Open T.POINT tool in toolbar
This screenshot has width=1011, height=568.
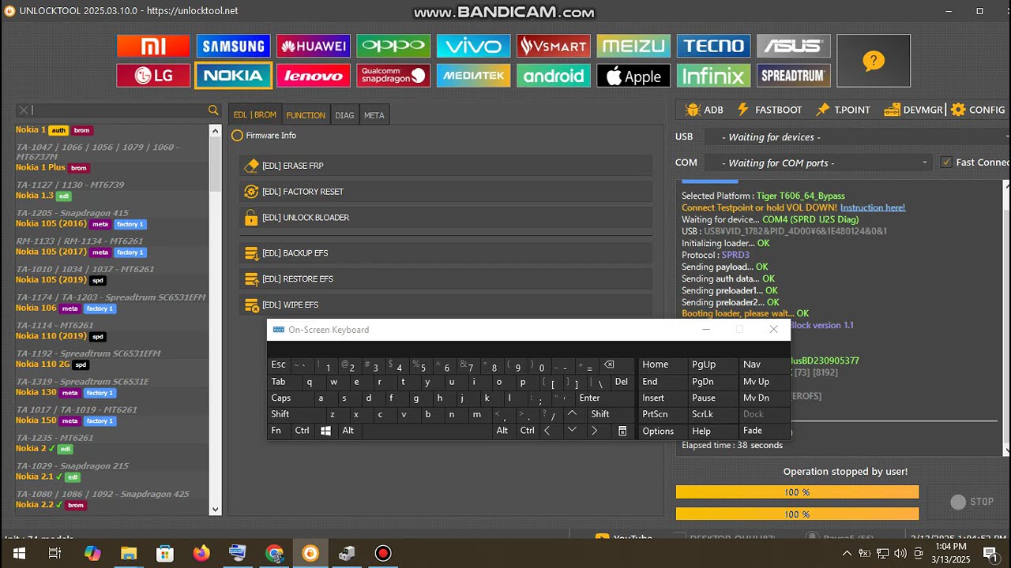point(843,110)
